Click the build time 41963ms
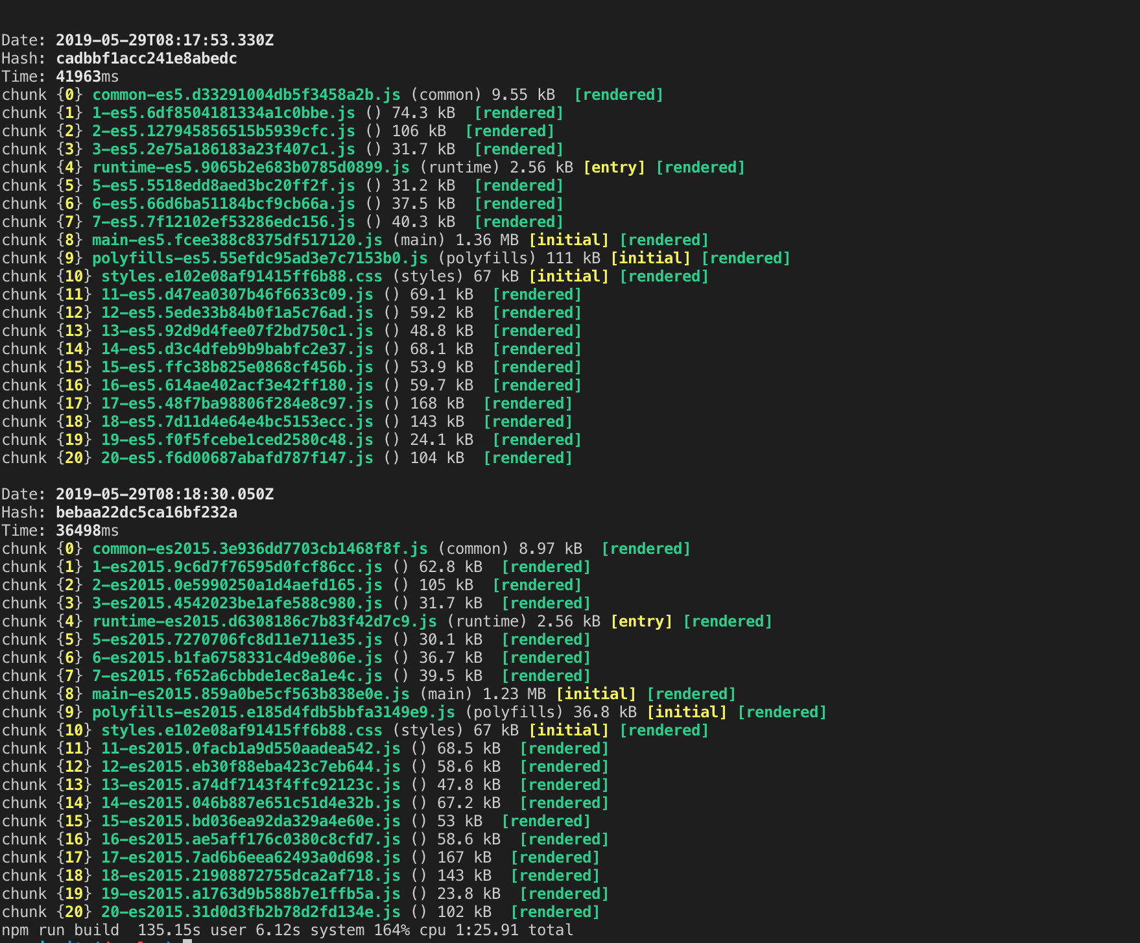This screenshot has width=1140, height=943. (88, 77)
